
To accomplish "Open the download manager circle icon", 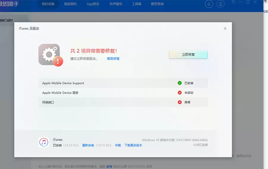I will click(x=209, y=4).
